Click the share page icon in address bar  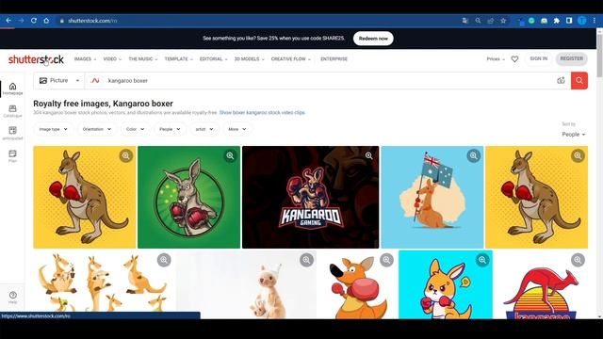coord(491,21)
